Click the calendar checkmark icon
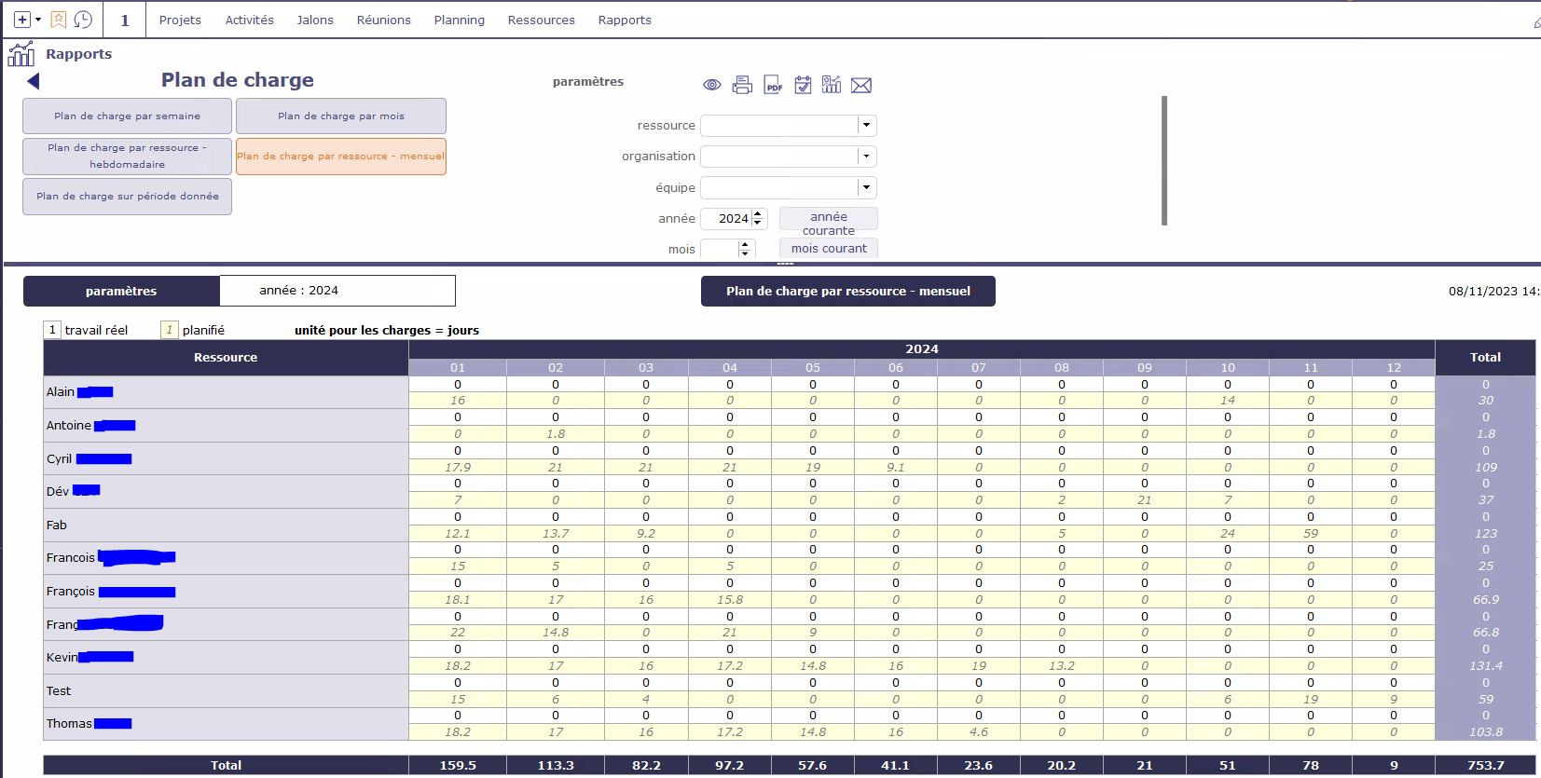This screenshot has width=1541, height=778. 803,86
